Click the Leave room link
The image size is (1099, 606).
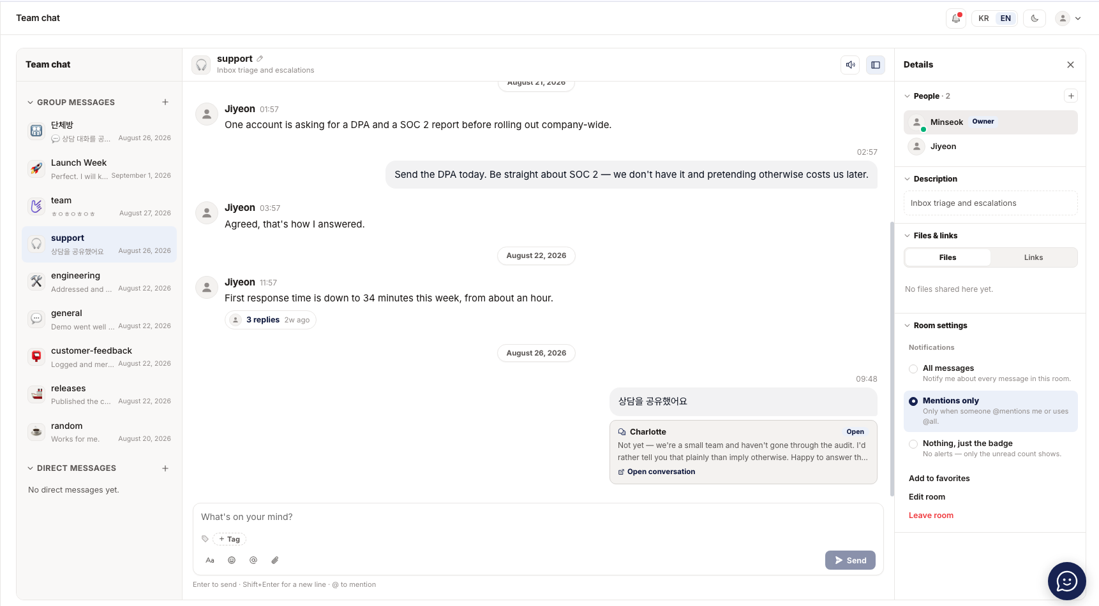click(931, 516)
